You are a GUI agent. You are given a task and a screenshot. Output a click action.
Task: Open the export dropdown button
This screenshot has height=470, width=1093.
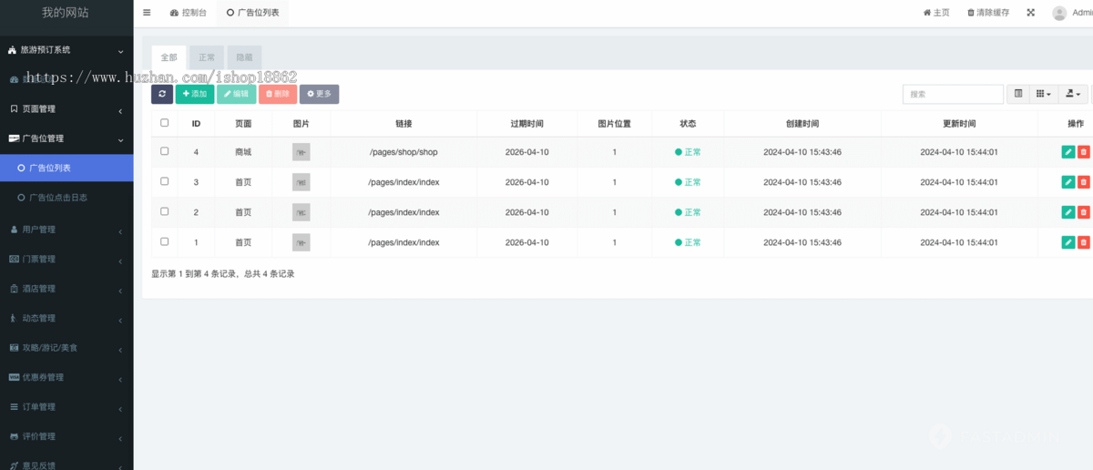[1074, 94]
